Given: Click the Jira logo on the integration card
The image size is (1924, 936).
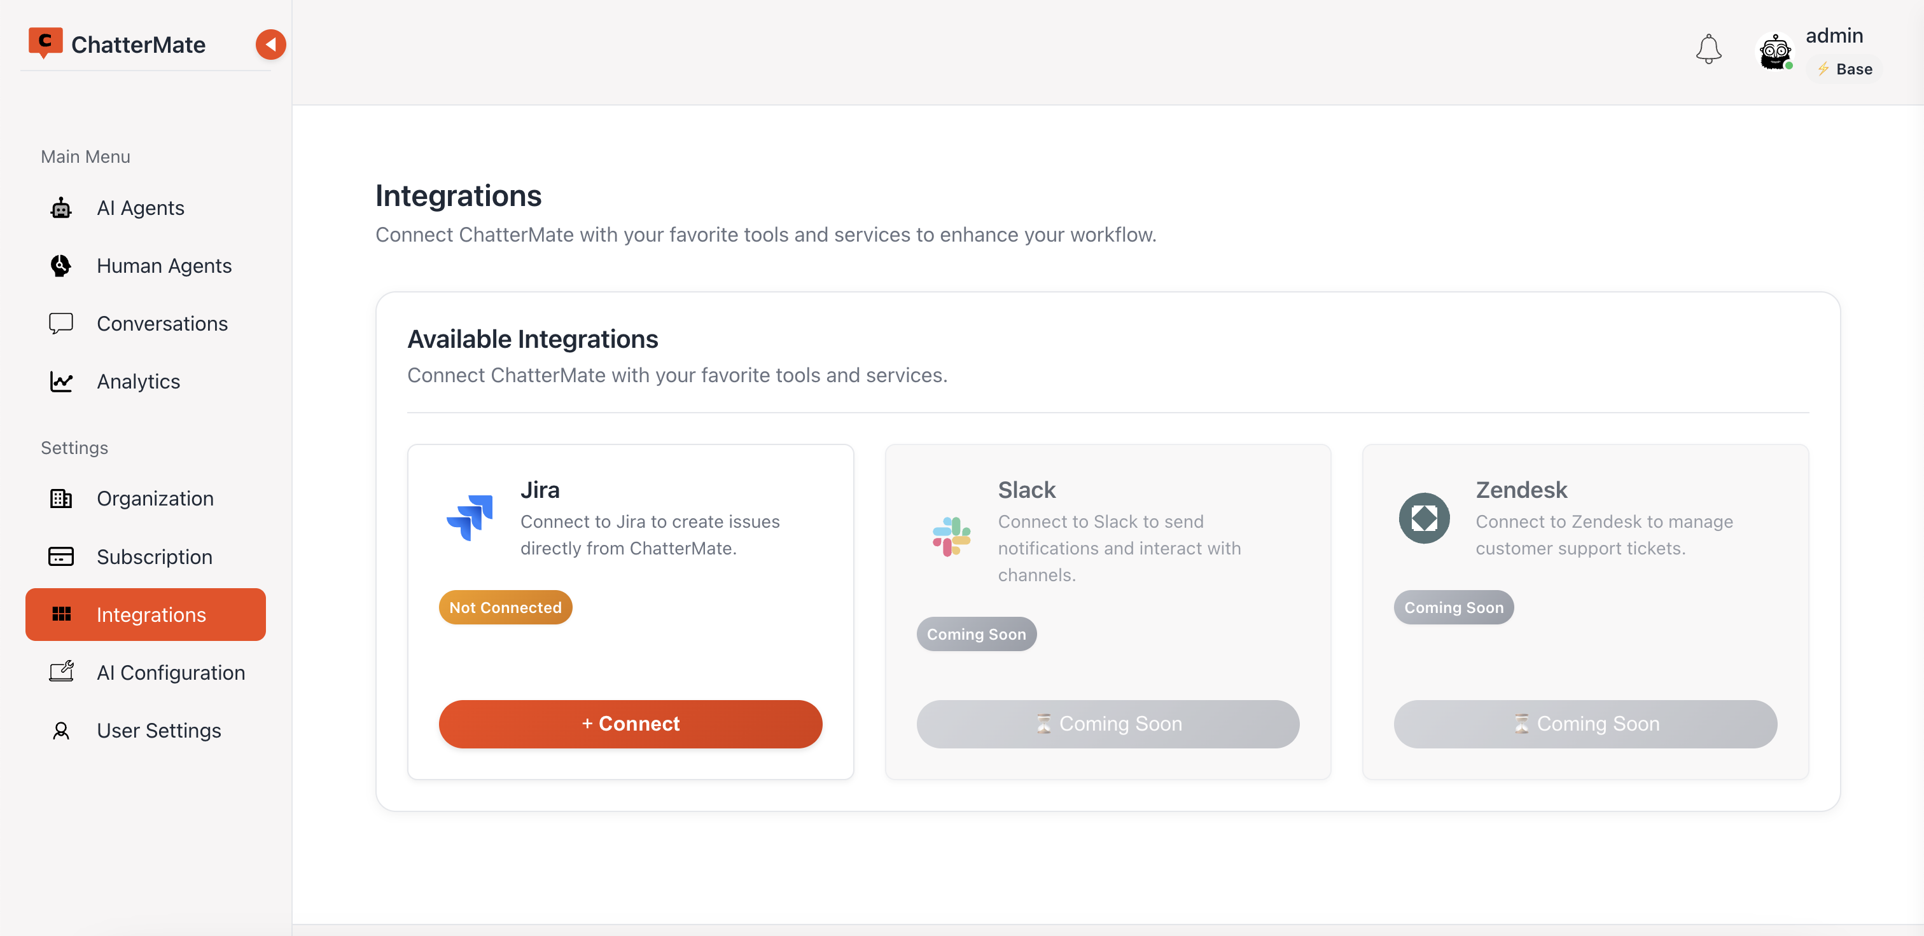Looking at the screenshot, I should click(469, 519).
